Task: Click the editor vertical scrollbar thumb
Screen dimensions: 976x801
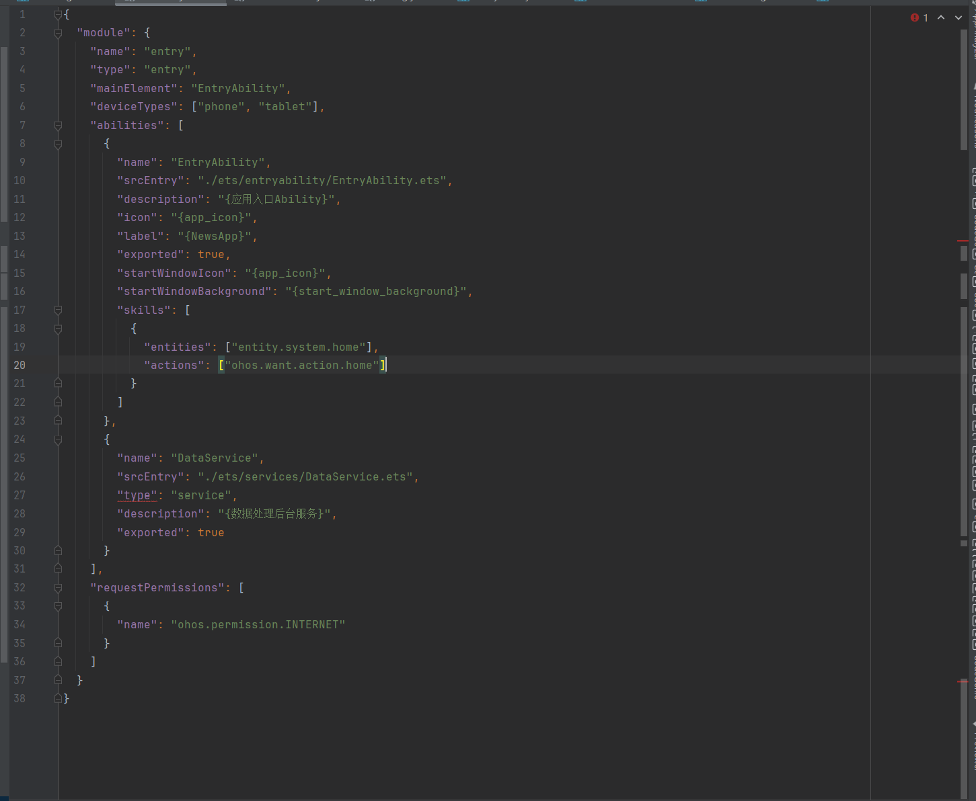Action: click(964, 89)
